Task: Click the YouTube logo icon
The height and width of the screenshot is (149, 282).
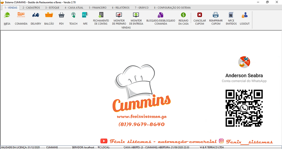Action: (104, 141)
